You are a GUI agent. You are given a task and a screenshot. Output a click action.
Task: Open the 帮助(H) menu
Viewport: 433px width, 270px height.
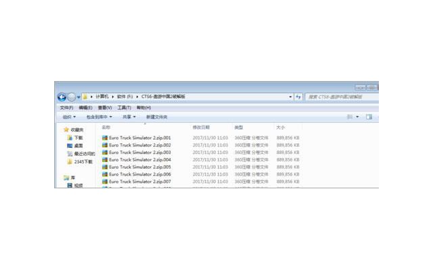[x=144, y=107]
